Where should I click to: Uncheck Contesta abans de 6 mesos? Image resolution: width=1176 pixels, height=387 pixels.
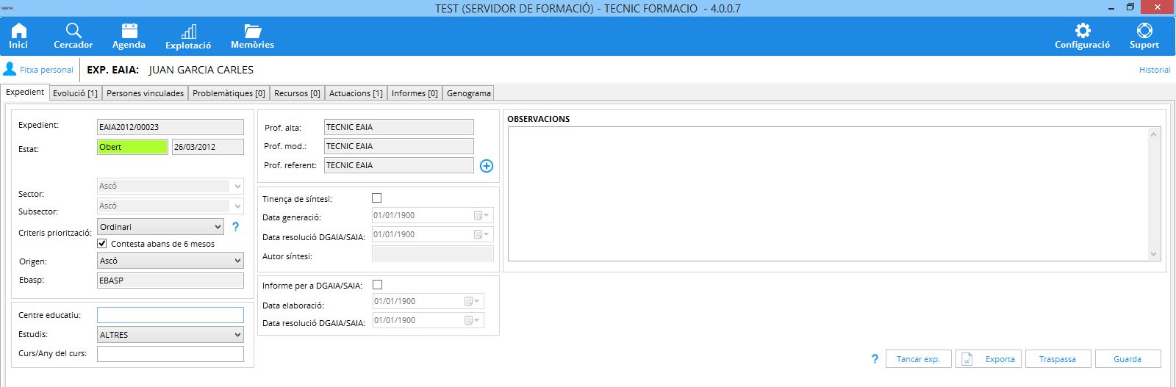102,243
